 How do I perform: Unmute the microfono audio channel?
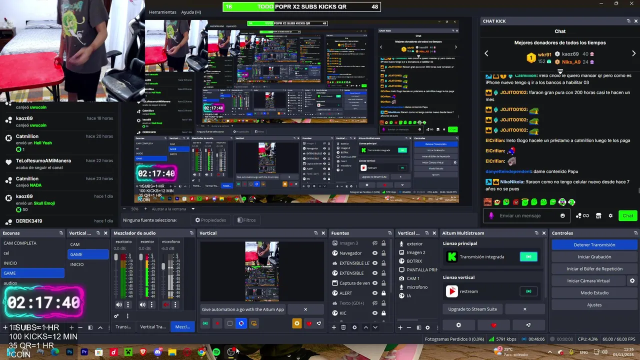(166, 304)
